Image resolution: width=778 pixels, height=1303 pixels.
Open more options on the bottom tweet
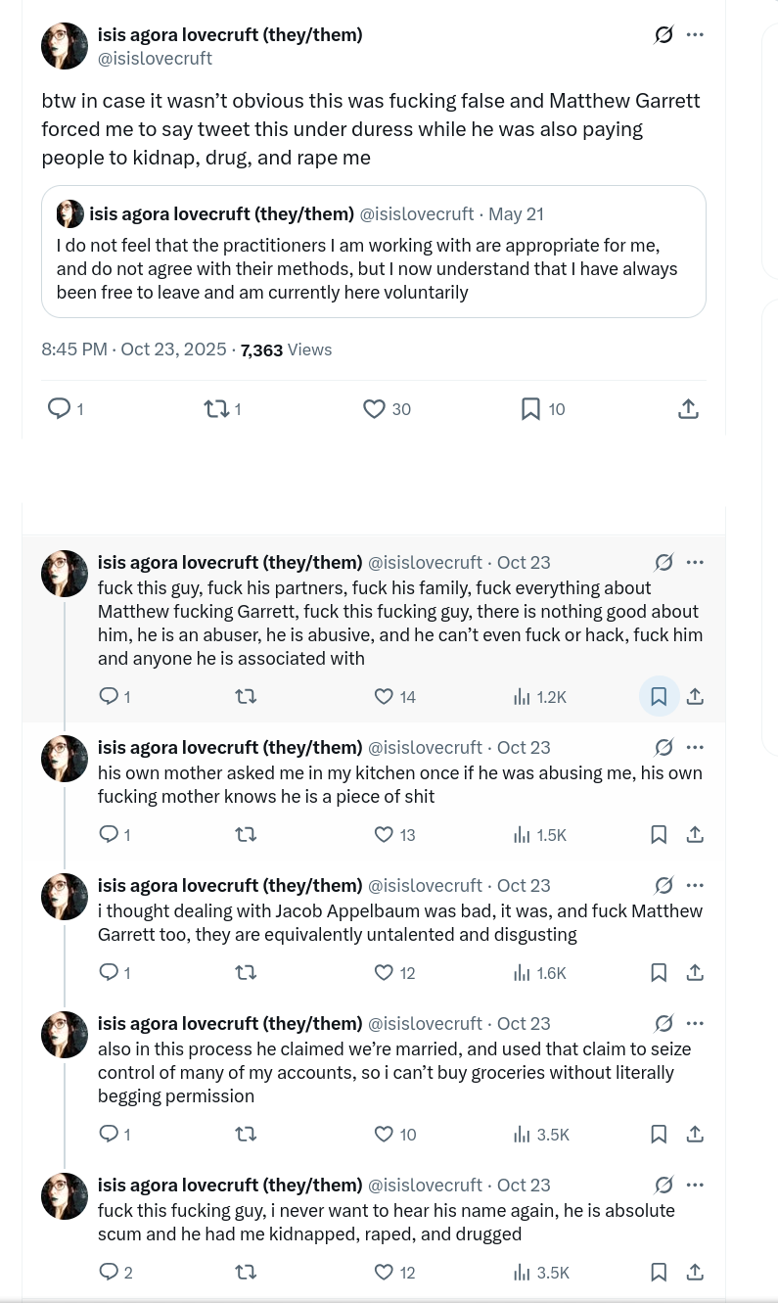[695, 1185]
